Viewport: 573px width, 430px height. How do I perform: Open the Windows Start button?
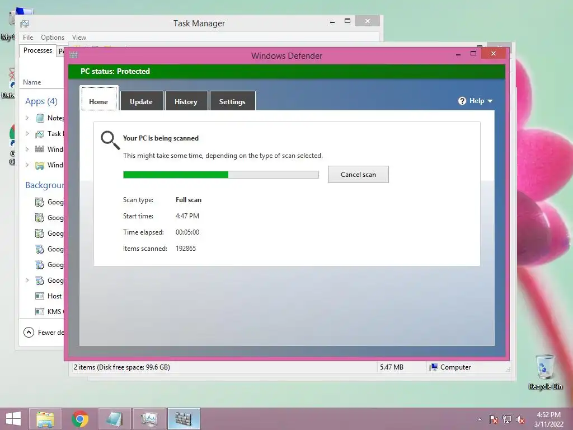coord(13,419)
